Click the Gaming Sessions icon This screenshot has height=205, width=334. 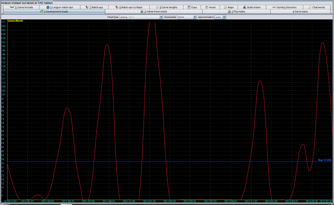pos(274,7)
